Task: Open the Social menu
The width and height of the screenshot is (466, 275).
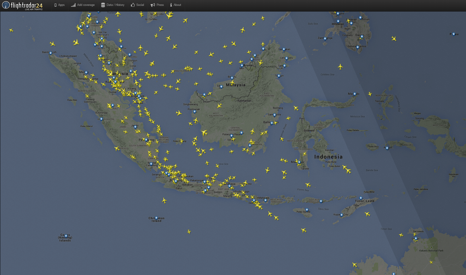Action: [137, 5]
